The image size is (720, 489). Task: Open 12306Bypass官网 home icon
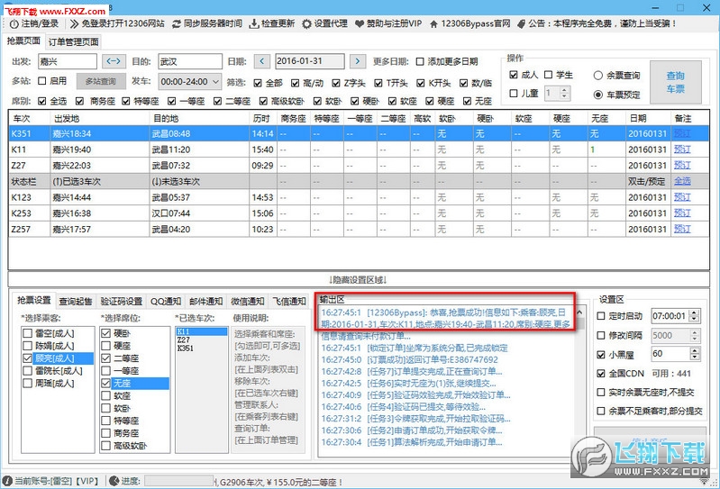pos(433,23)
